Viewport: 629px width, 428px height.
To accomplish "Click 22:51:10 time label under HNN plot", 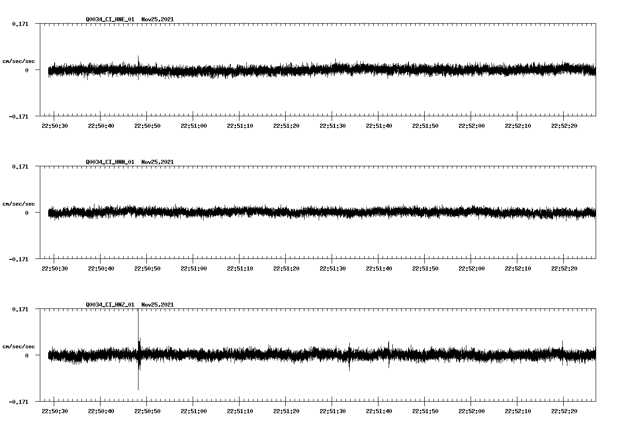I will coord(240,268).
